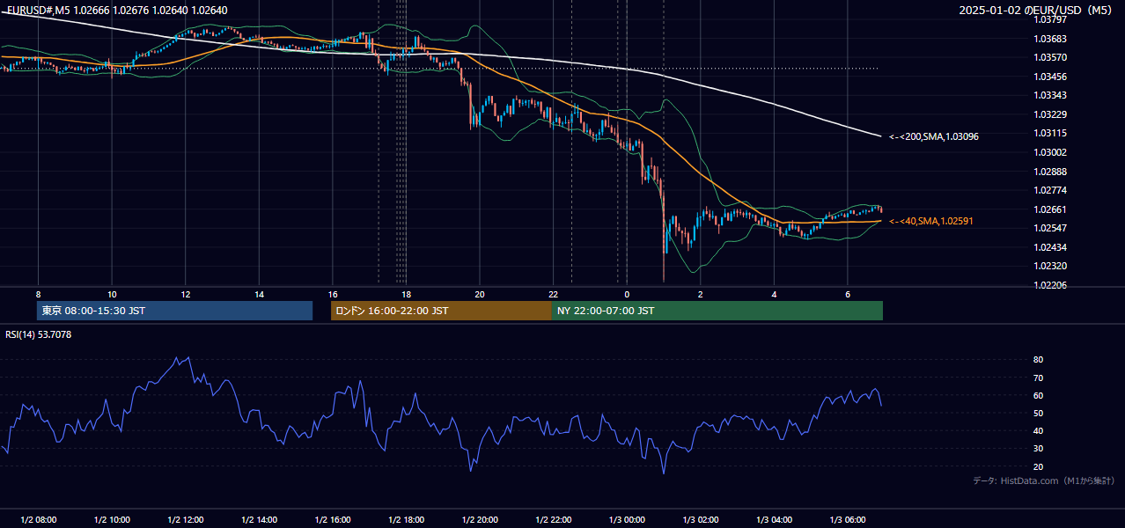Click hour label 8 under price chart

pos(38,294)
